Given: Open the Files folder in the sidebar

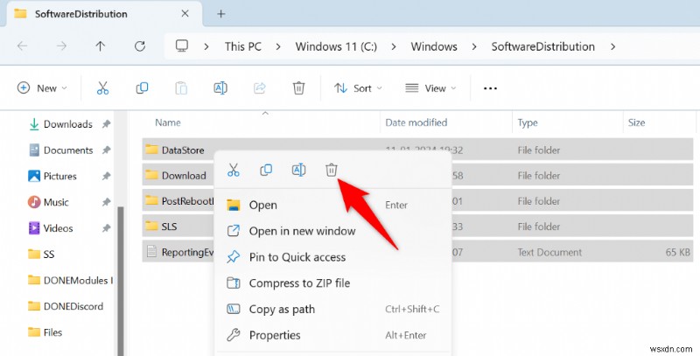Looking at the screenshot, I should point(45,332).
